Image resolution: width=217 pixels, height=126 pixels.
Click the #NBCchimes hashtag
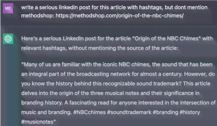point(89,112)
